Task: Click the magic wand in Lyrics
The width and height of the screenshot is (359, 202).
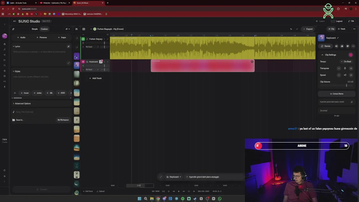Action: [68, 46]
